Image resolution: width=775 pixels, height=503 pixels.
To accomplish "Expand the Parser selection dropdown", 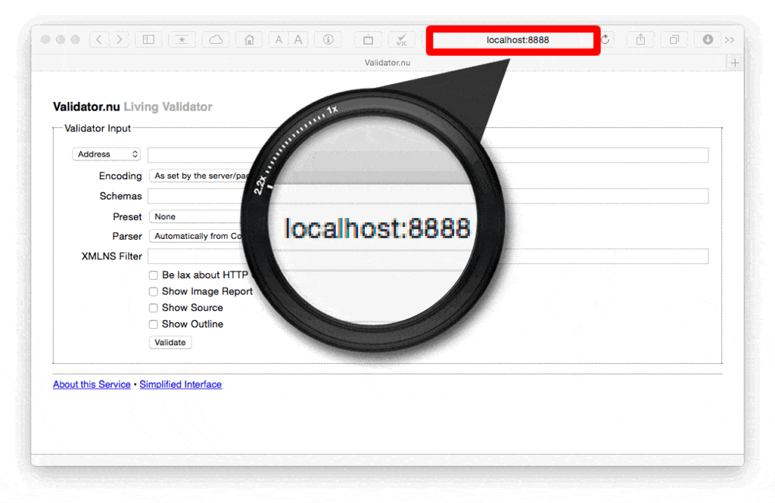I will pyautogui.click(x=197, y=236).
